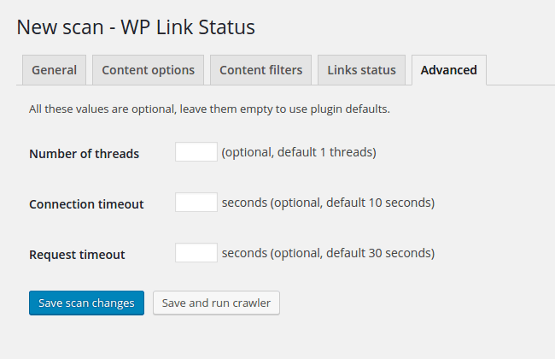Click the Request timeout label
Image resolution: width=555 pixels, height=359 pixels.
[77, 255]
